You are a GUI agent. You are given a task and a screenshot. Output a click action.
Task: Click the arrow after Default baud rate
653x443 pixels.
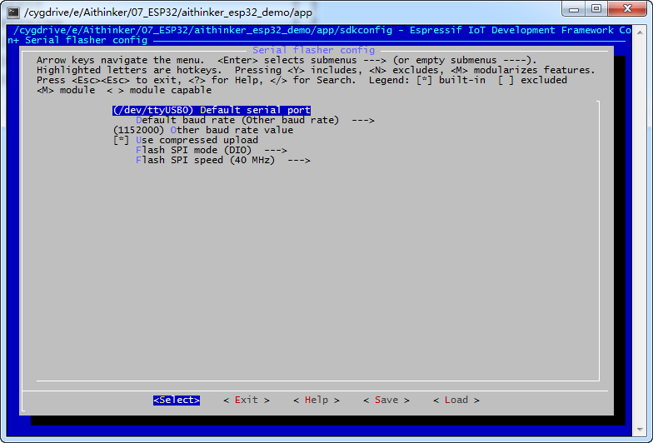[363, 120]
